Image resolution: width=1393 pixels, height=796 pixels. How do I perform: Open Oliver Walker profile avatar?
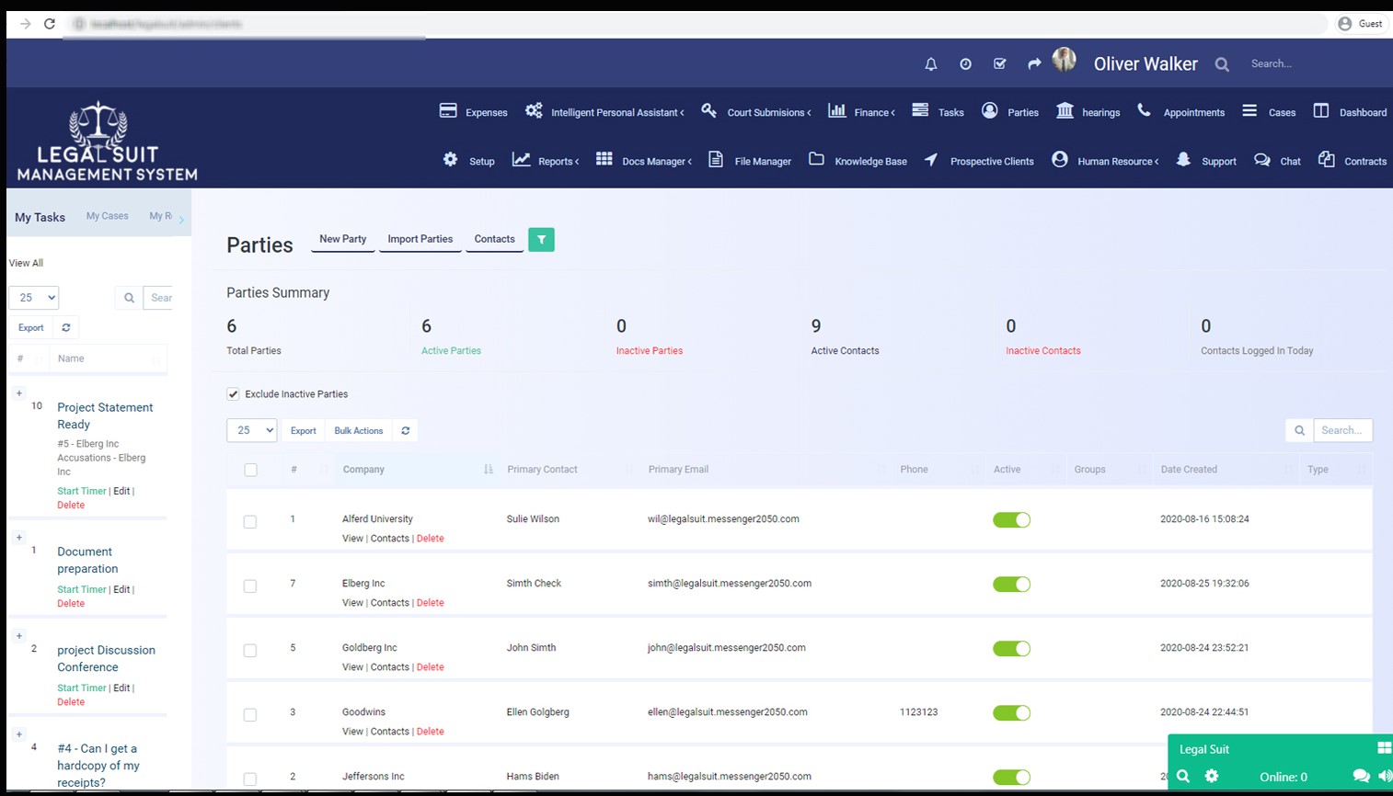pos(1065,60)
